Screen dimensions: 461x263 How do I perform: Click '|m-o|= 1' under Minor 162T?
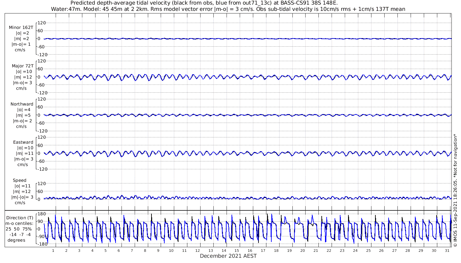coord(21,44)
